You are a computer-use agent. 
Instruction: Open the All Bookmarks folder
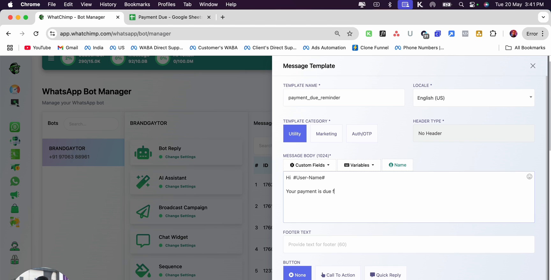pos(525,48)
